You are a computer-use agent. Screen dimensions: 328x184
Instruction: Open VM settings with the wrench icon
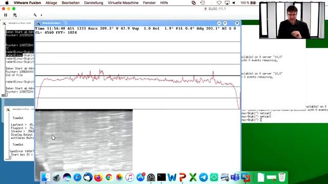pos(35,15)
